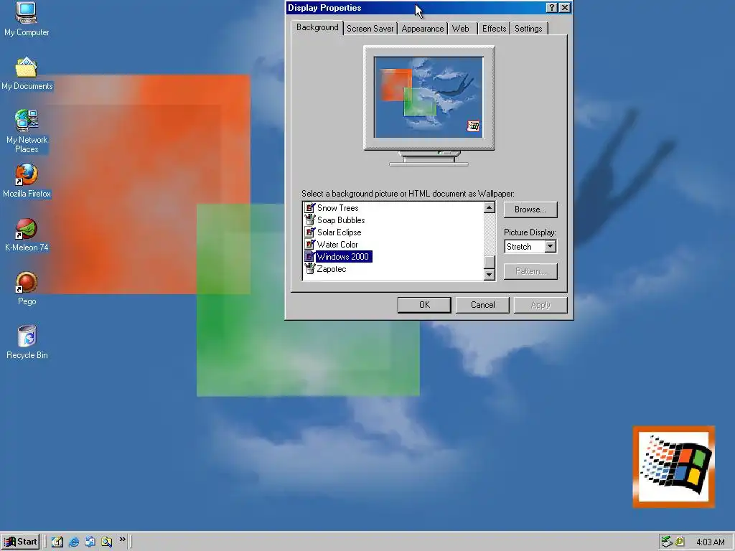Launch Outlook Express from quick launch
Image resolution: width=735 pixels, height=551 pixels.
click(x=90, y=542)
